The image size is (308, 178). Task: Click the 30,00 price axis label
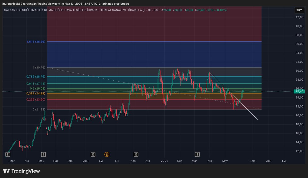[x=299, y=71]
